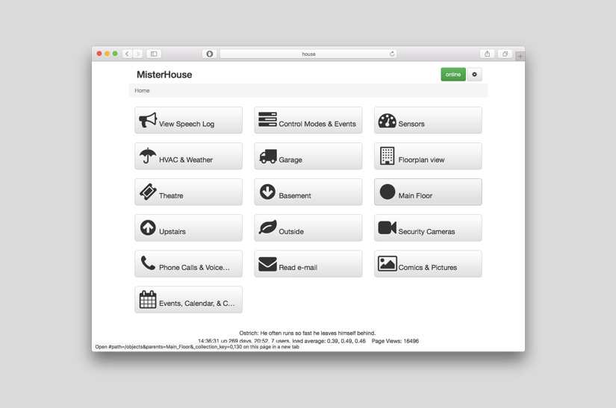Click the MisterHouse title
The width and height of the screenshot is (616, 408).
click(164, 75)
